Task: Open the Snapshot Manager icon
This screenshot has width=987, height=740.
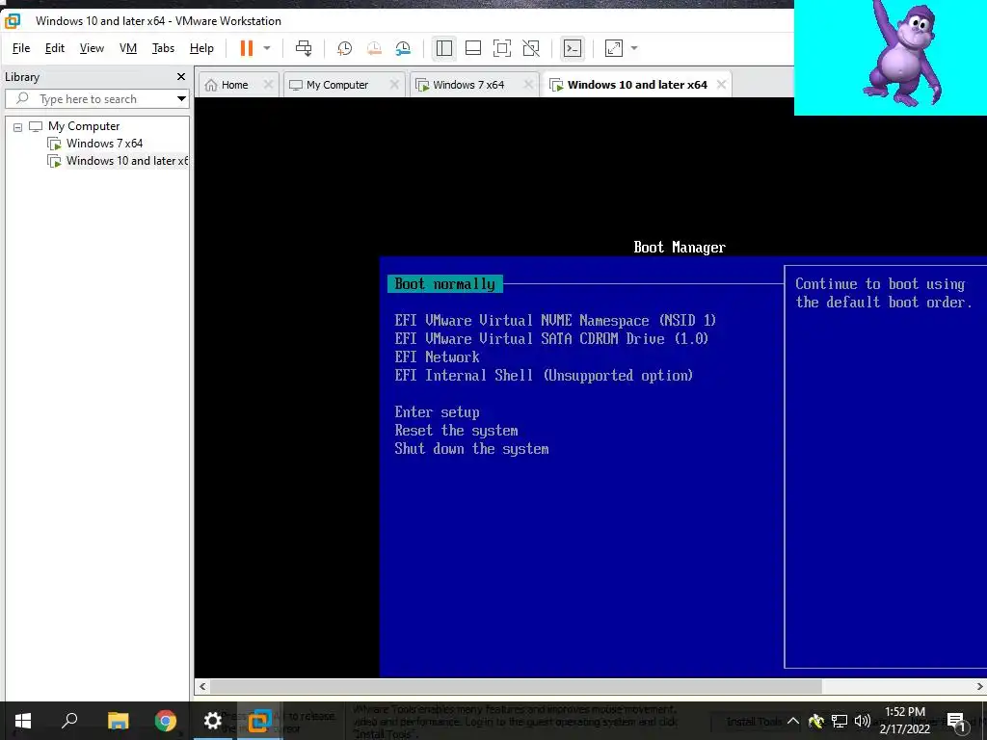Action: [403, 48]
